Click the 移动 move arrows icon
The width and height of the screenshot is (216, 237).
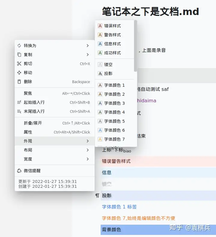pos(19,73)
